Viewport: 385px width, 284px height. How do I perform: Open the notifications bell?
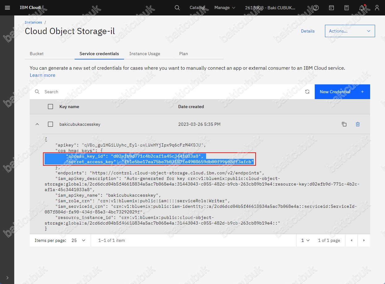point(362,8)
